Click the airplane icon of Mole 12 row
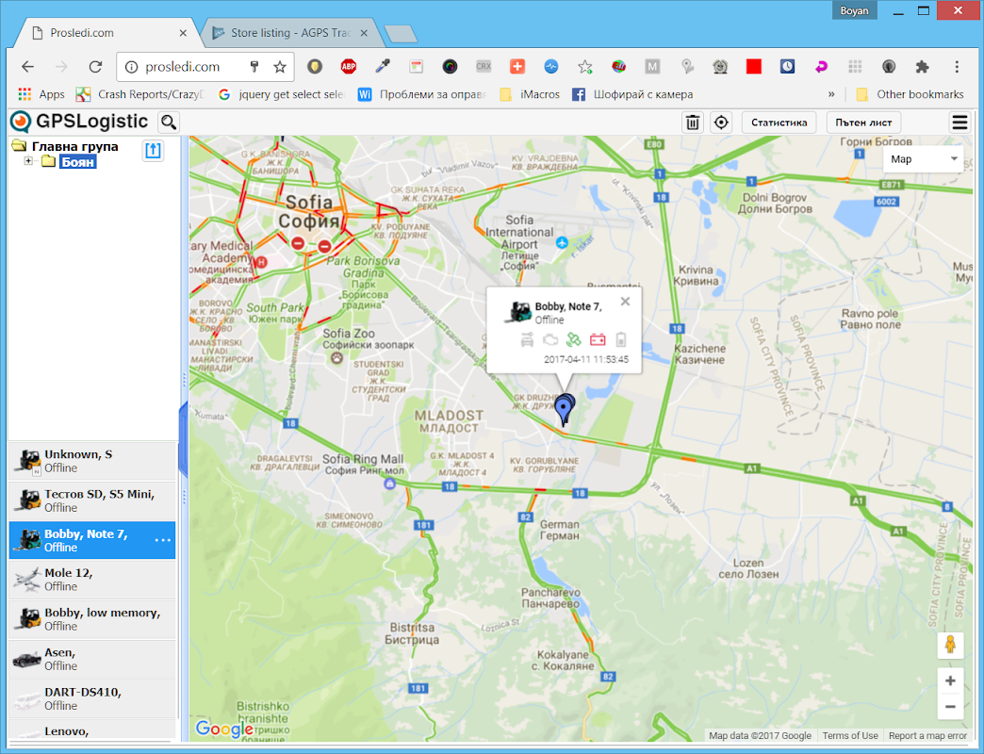Screen dimensions: 984x754 (27, 579)
